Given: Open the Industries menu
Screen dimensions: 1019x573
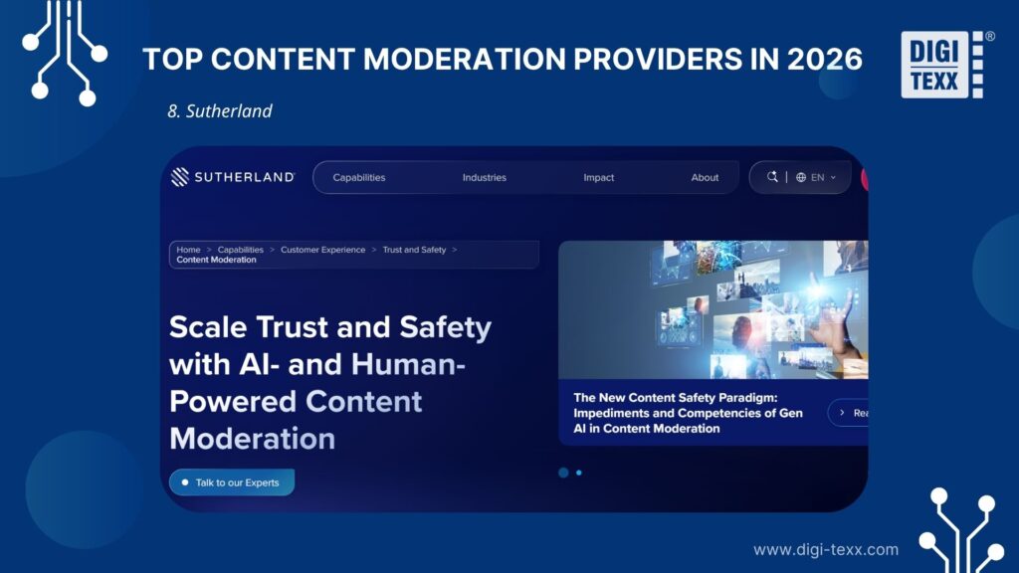Looking at the screenshot, I should click(x=485, y=177).
